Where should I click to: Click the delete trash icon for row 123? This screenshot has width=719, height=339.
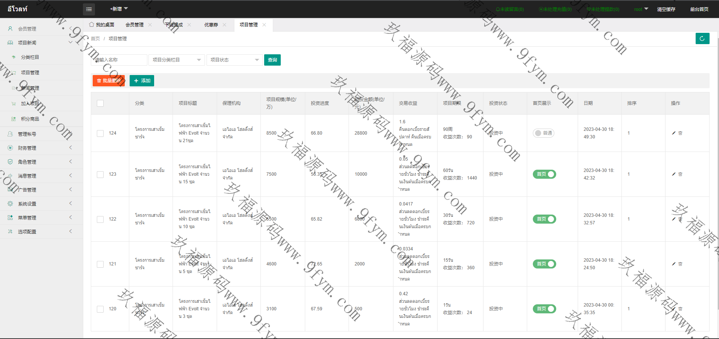pyautogui.click(x=680, y=174)
